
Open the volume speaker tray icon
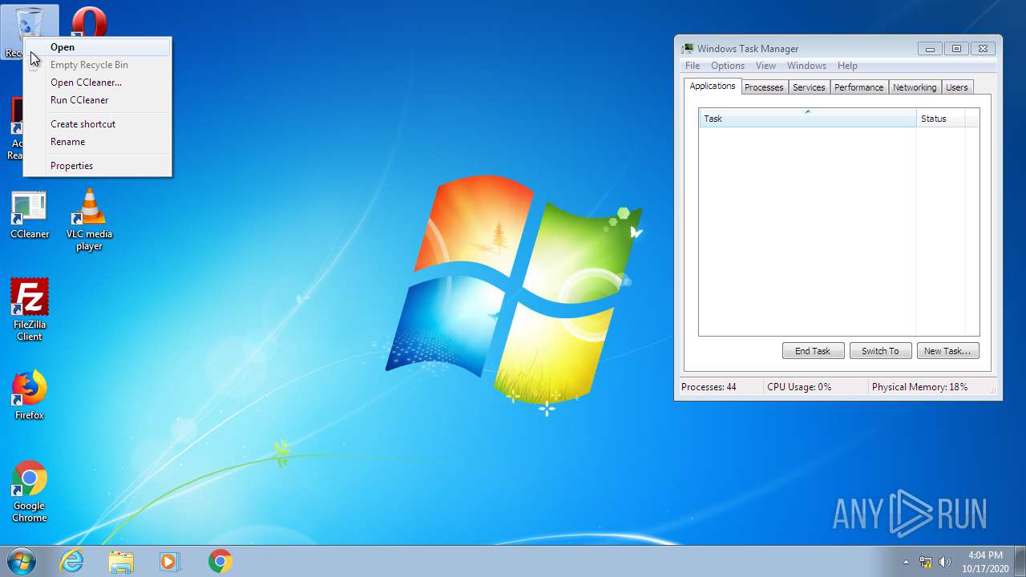coord(945,562)
